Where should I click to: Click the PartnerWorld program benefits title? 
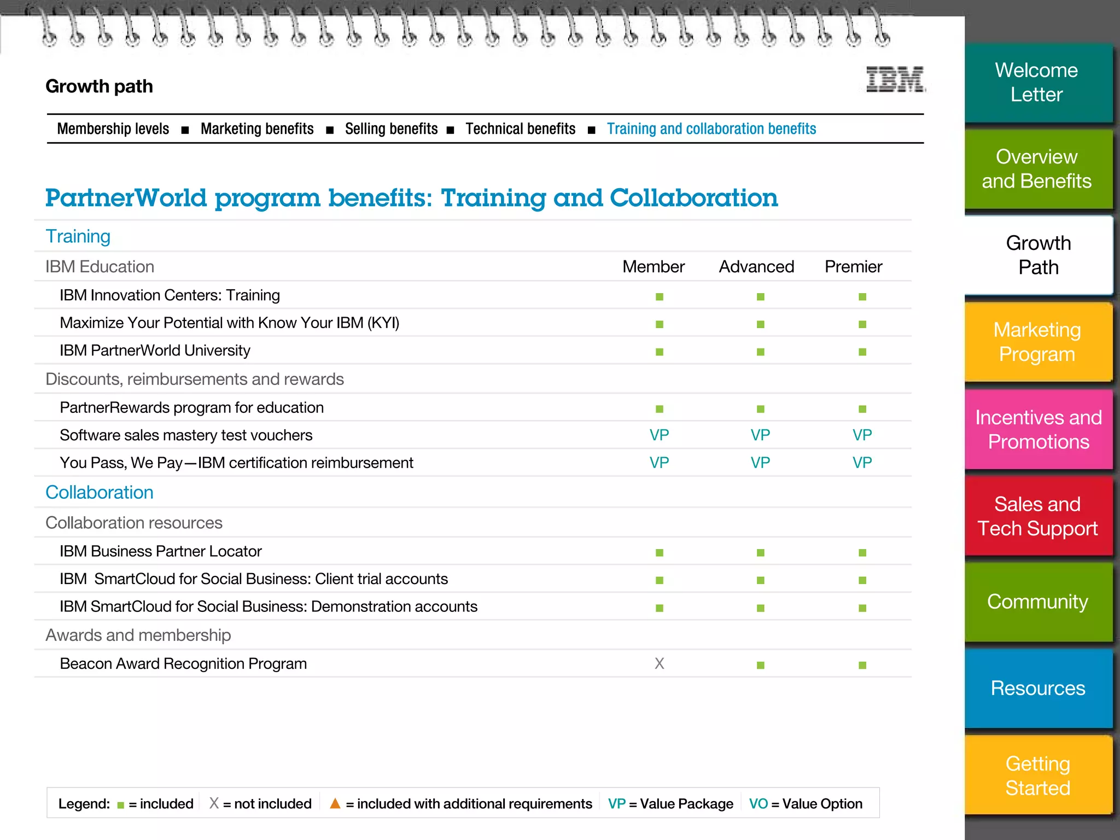(x=411, y=198)
